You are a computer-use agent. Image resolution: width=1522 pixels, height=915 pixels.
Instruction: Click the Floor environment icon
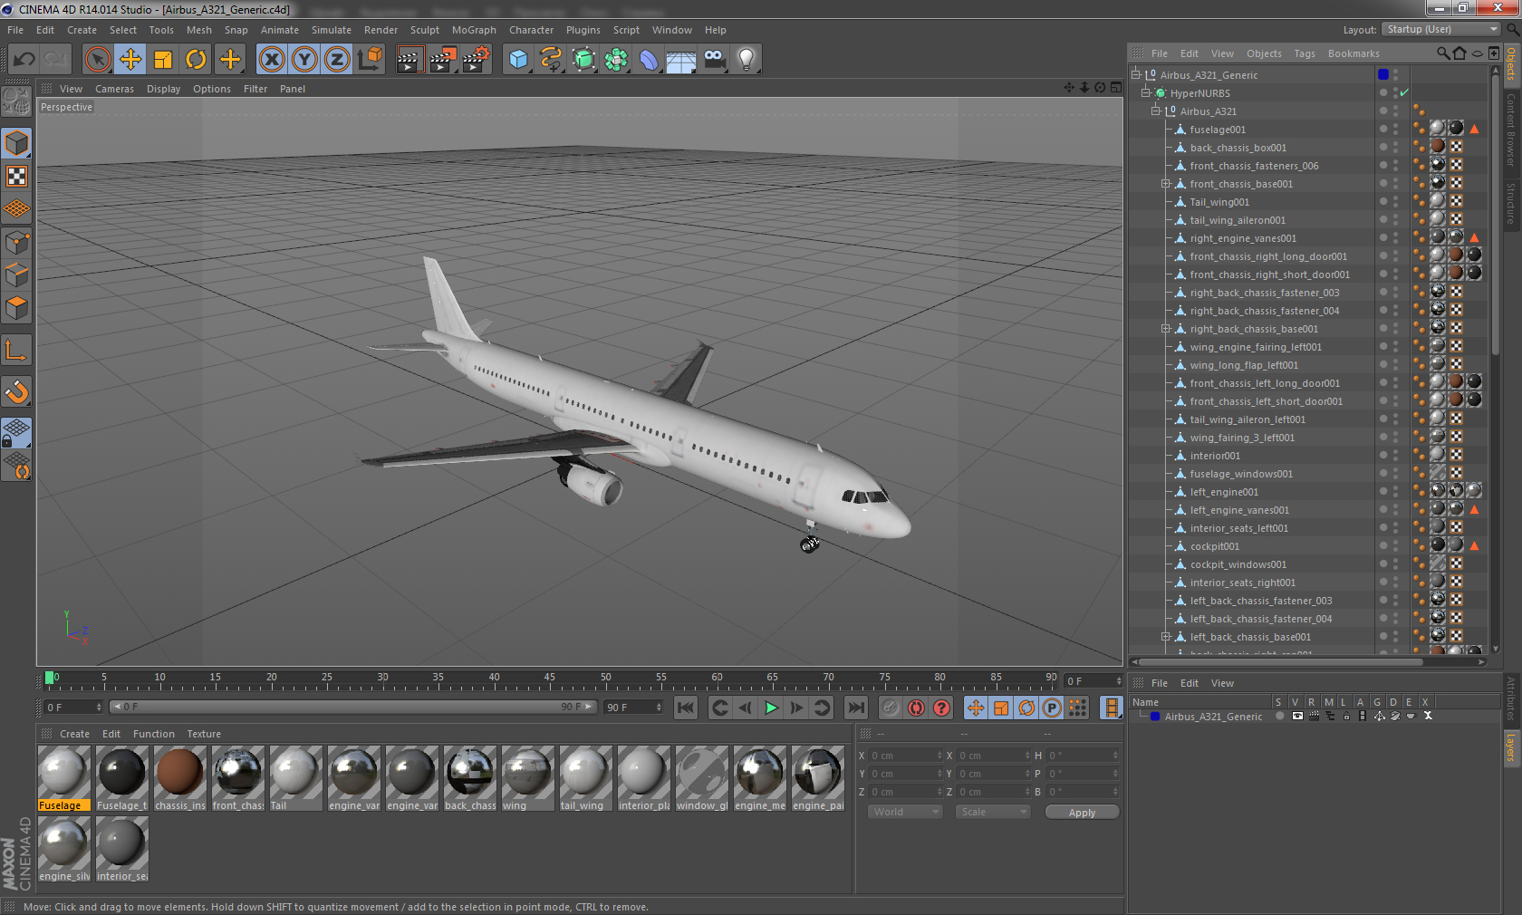(x=681, y=60)
